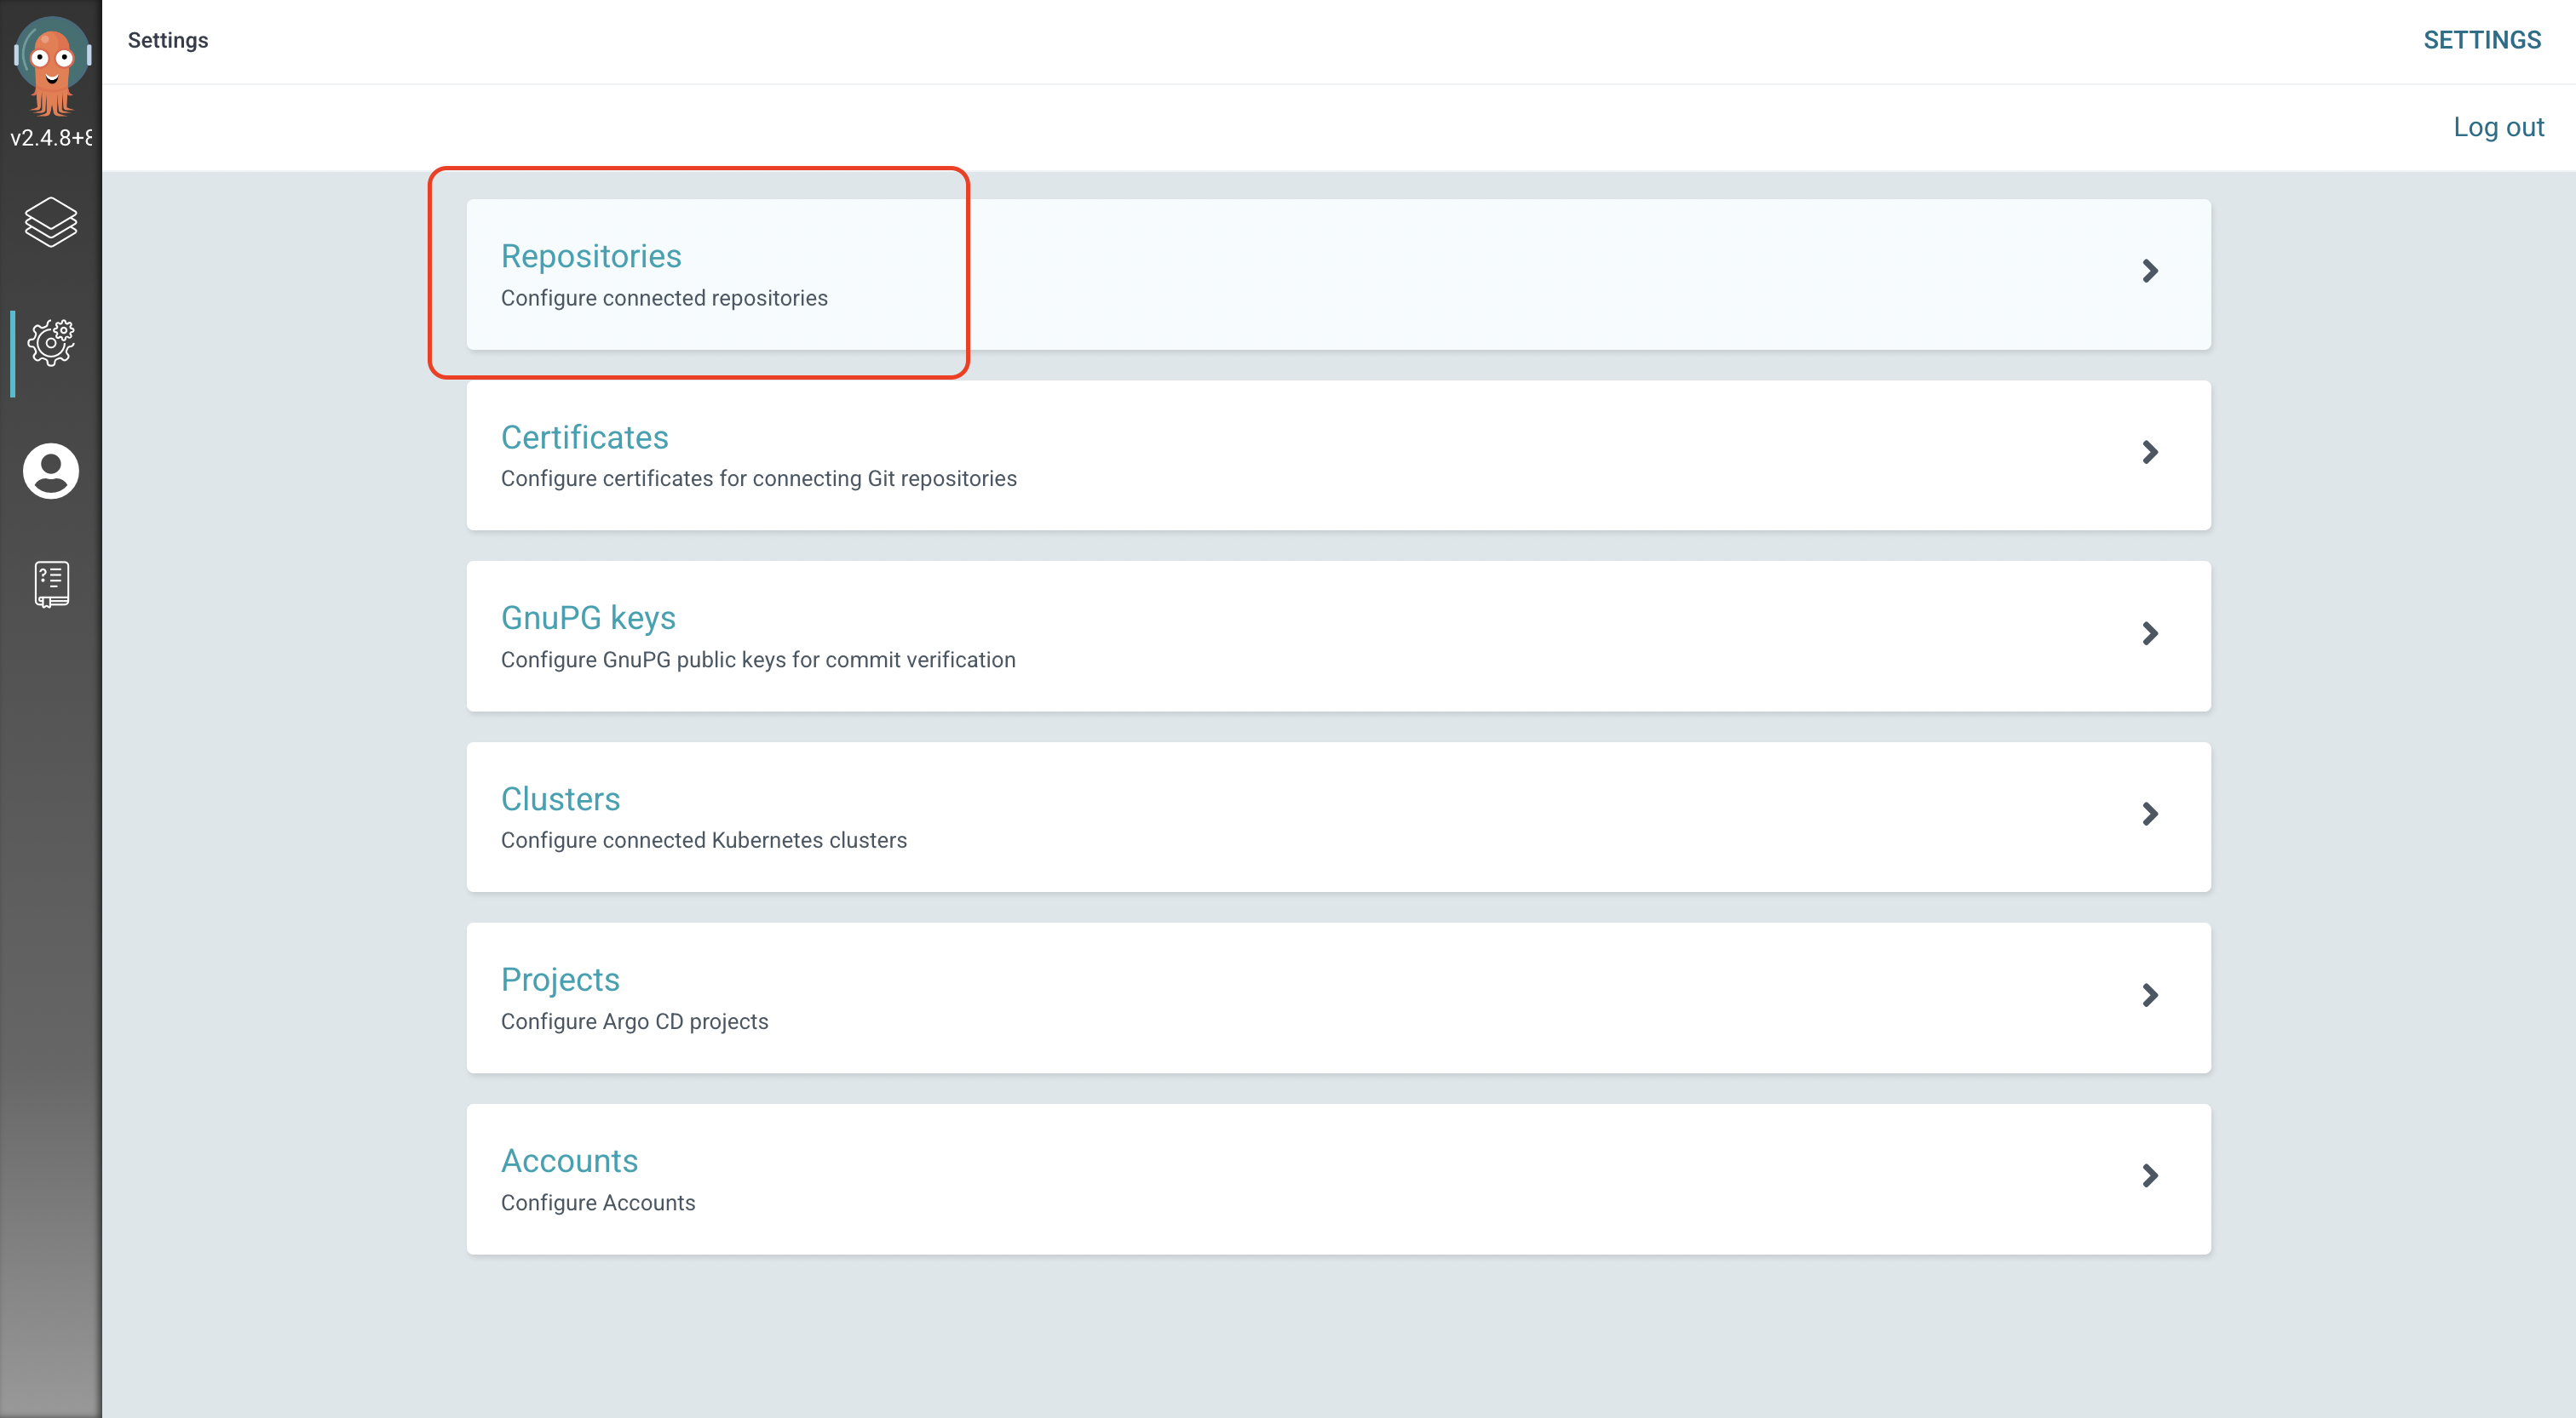This screenshot has width=2576, height=1418.
Task: Click 'Configure GnuPG public keys for commit verification'
Action: 758,660
